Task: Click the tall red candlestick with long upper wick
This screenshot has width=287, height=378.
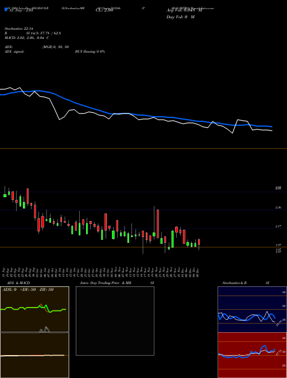Action: tap(158, 224)
